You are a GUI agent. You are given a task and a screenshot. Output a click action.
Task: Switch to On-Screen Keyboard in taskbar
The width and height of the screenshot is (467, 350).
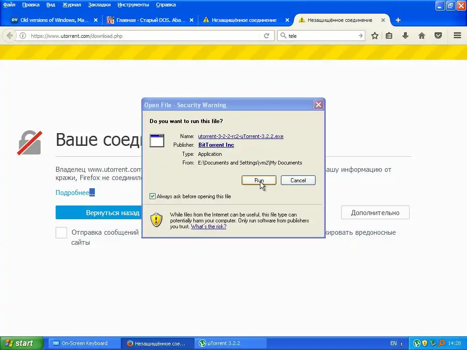(84, 343)
